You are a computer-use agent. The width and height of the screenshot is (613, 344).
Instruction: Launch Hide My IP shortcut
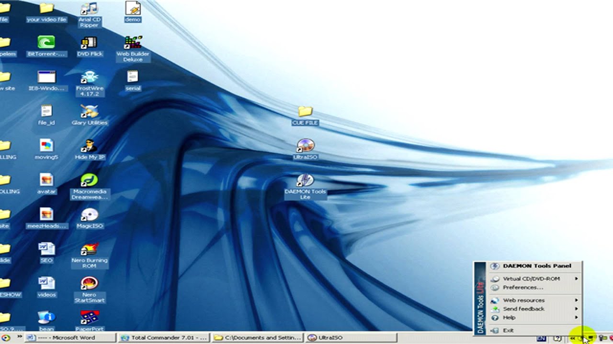[x=90, y=150]
